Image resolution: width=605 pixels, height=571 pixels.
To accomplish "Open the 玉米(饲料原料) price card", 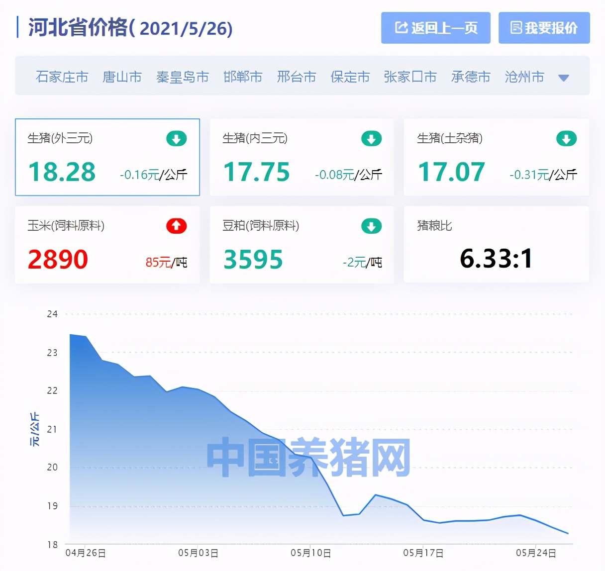I will point(107,245).
